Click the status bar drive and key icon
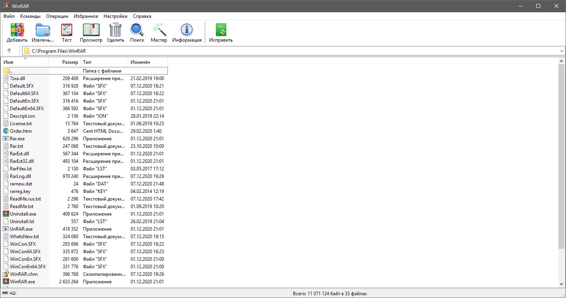 [9, 293]
